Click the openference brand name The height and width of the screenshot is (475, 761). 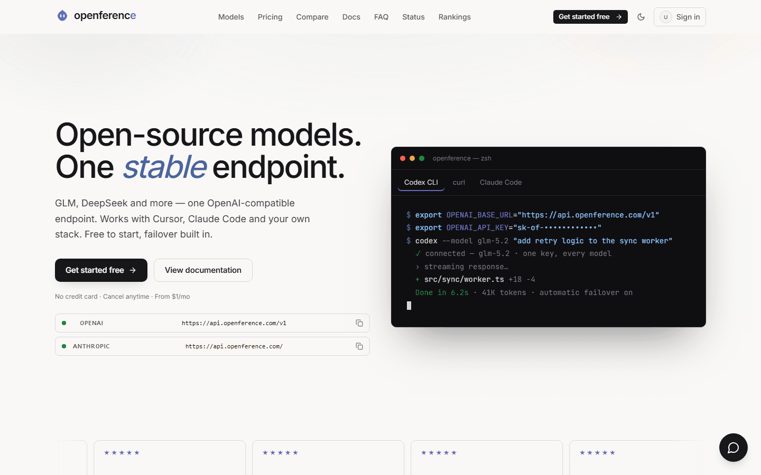[105, 16]
